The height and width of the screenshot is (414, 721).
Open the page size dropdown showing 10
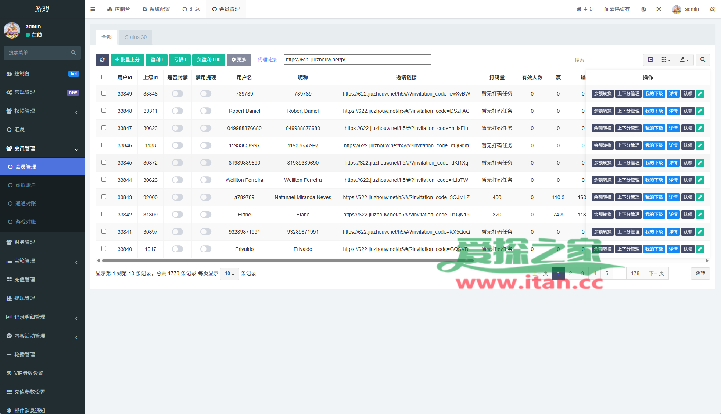point(229,274)
